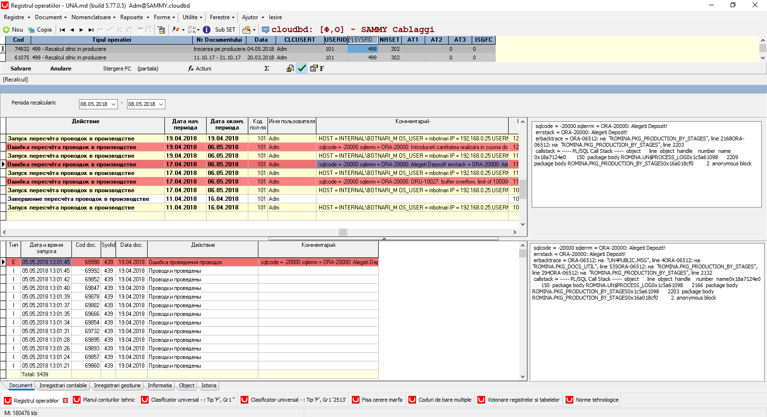Click the upper grid horizontal scrollbar thumb
767x417 pixels.
coord(343,232)
